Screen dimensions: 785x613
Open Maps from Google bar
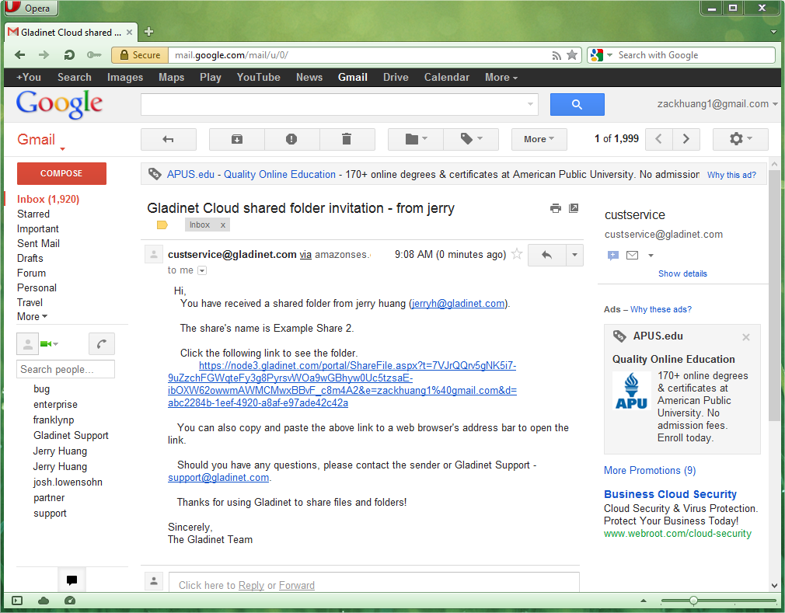tap(171, 78)
